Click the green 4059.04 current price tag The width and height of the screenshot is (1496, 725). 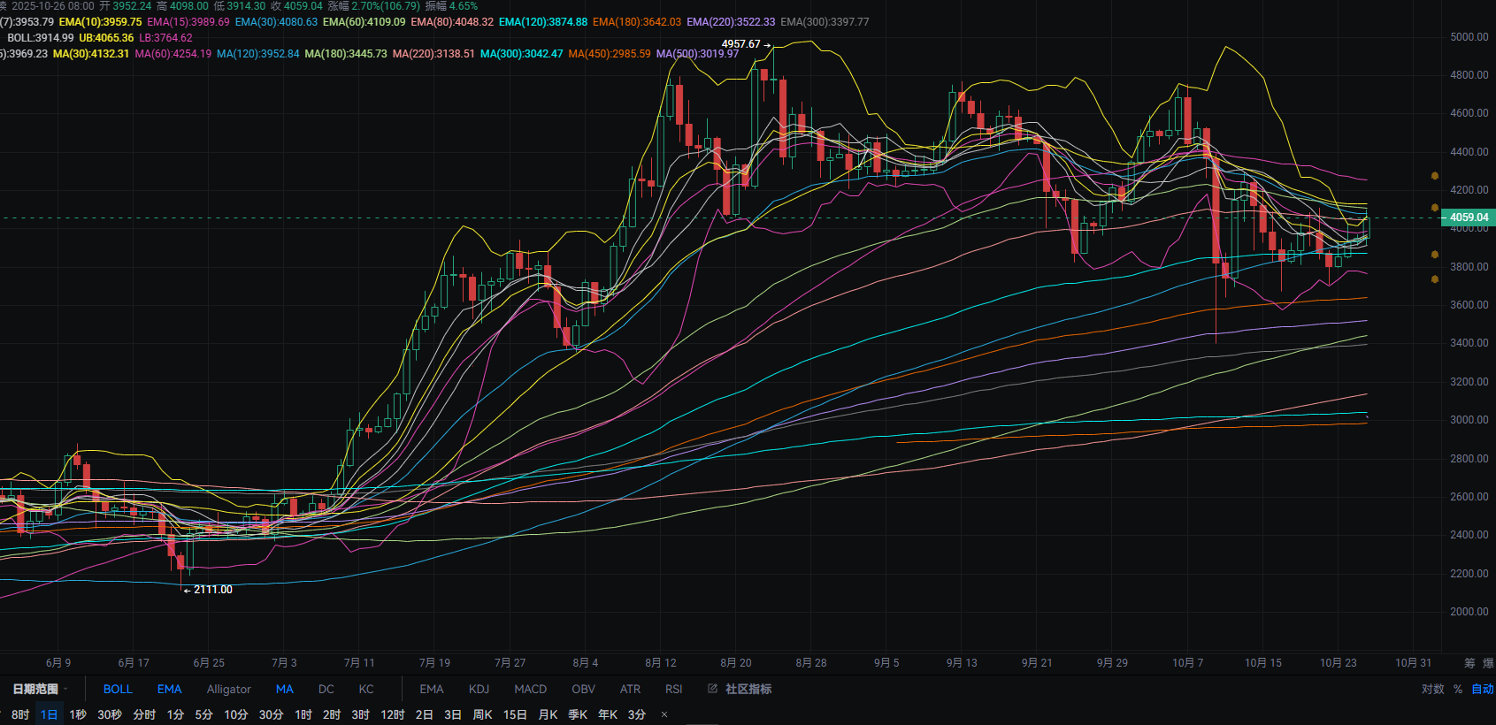click(x=1468, y=217)
